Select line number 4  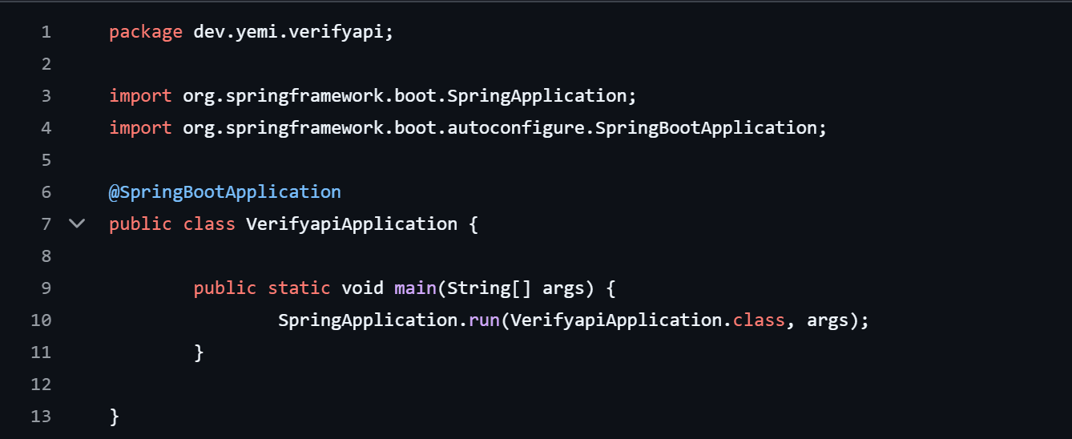[46, 128]
